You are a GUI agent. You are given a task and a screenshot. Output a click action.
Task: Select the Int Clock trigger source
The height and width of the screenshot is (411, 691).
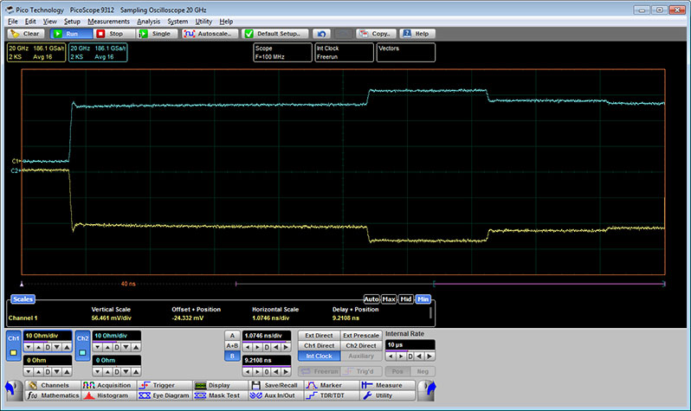319,356
